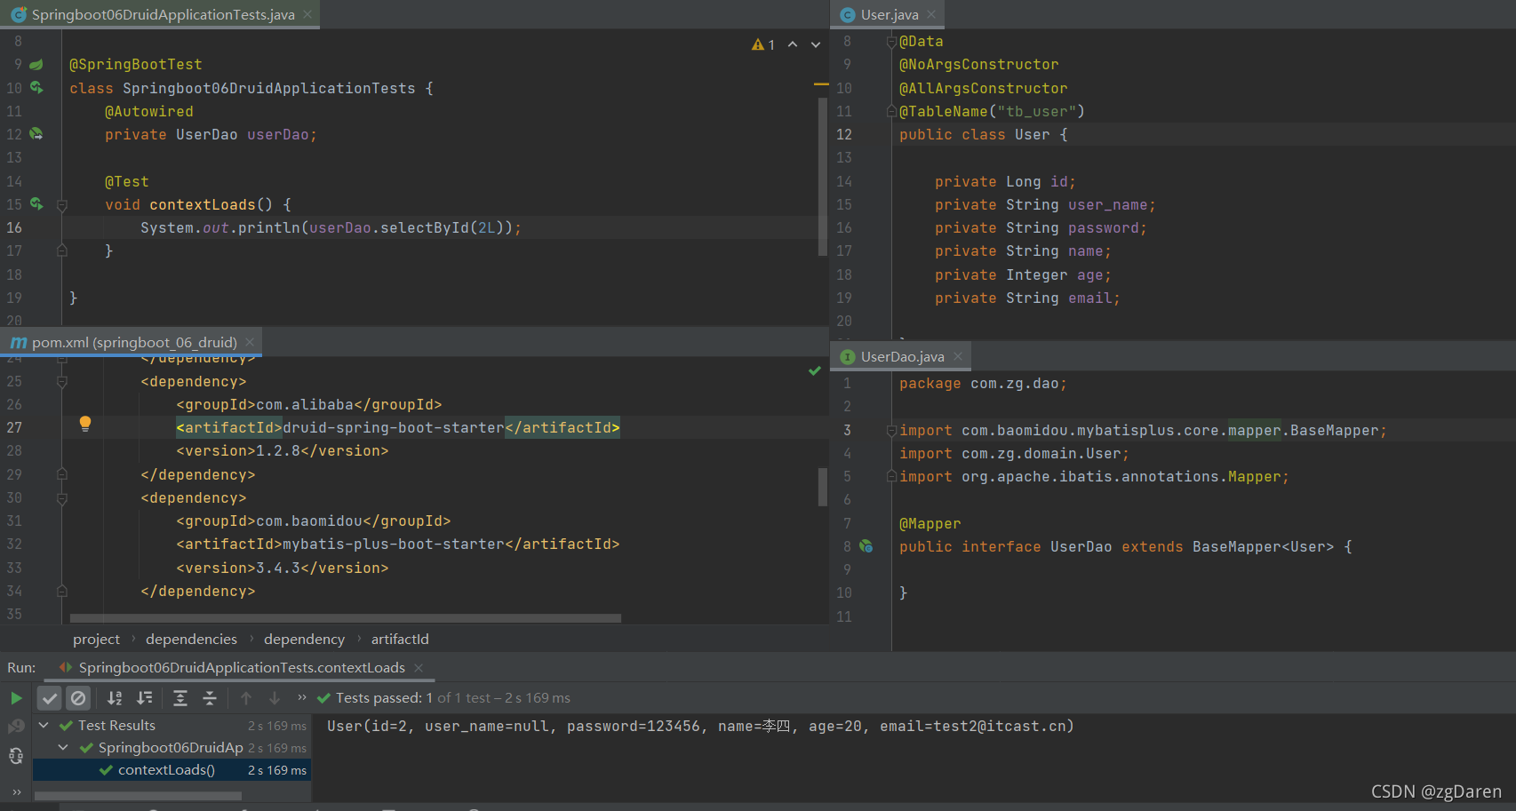Close the UserDao.java tab
This screenshot has width=1516, height=811.
click(958, 356)
